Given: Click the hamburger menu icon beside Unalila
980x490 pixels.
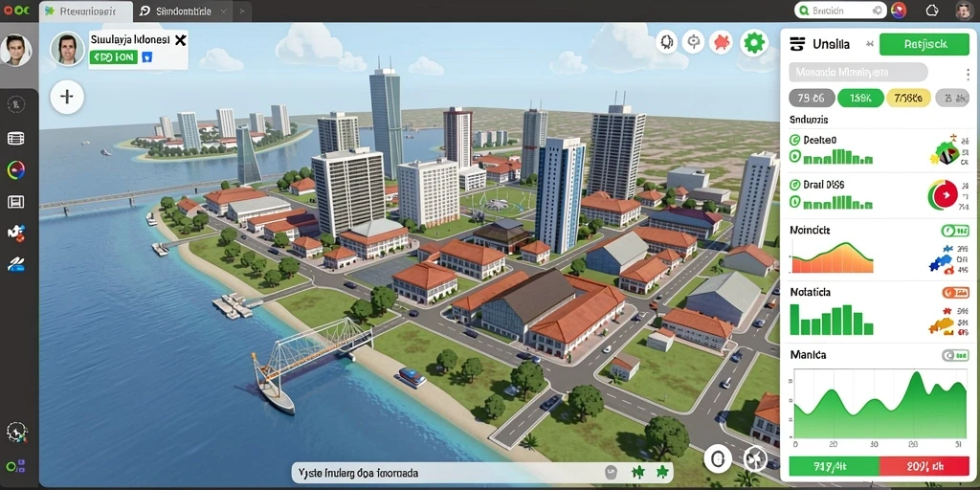Looking at the screenshot, I should click(x=797, y=44).
